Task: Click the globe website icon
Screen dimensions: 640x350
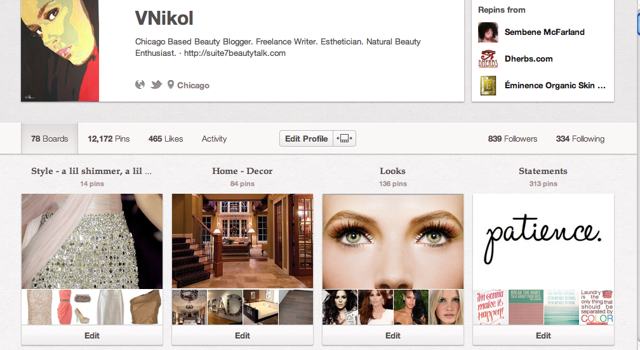Action: 140,85
